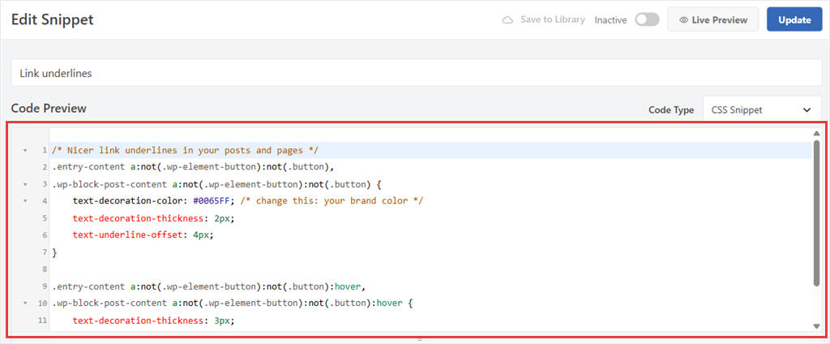Edit the Link underlines title field
This screenshot has height=344, width=830.
click(x=416, y=73)
